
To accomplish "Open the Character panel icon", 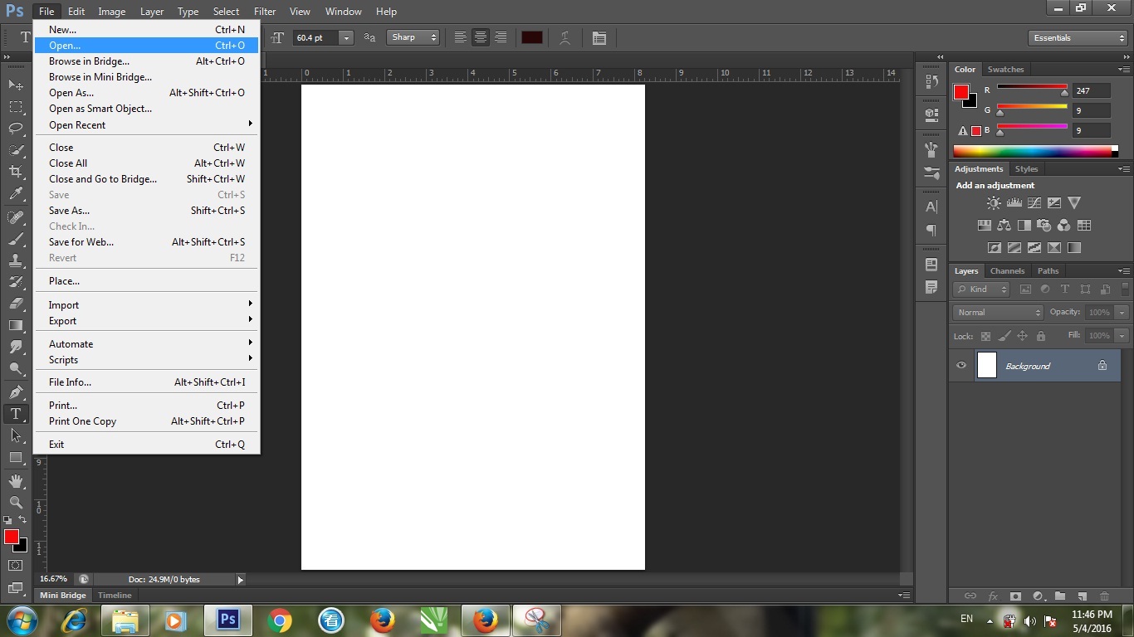I will pyautogui.click(x=931, y=207).
